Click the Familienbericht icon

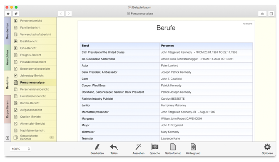click(x=16, y=27)
